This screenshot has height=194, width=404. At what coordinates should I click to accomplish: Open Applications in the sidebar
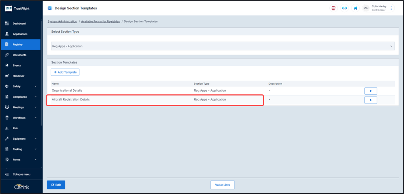(20, 34)
